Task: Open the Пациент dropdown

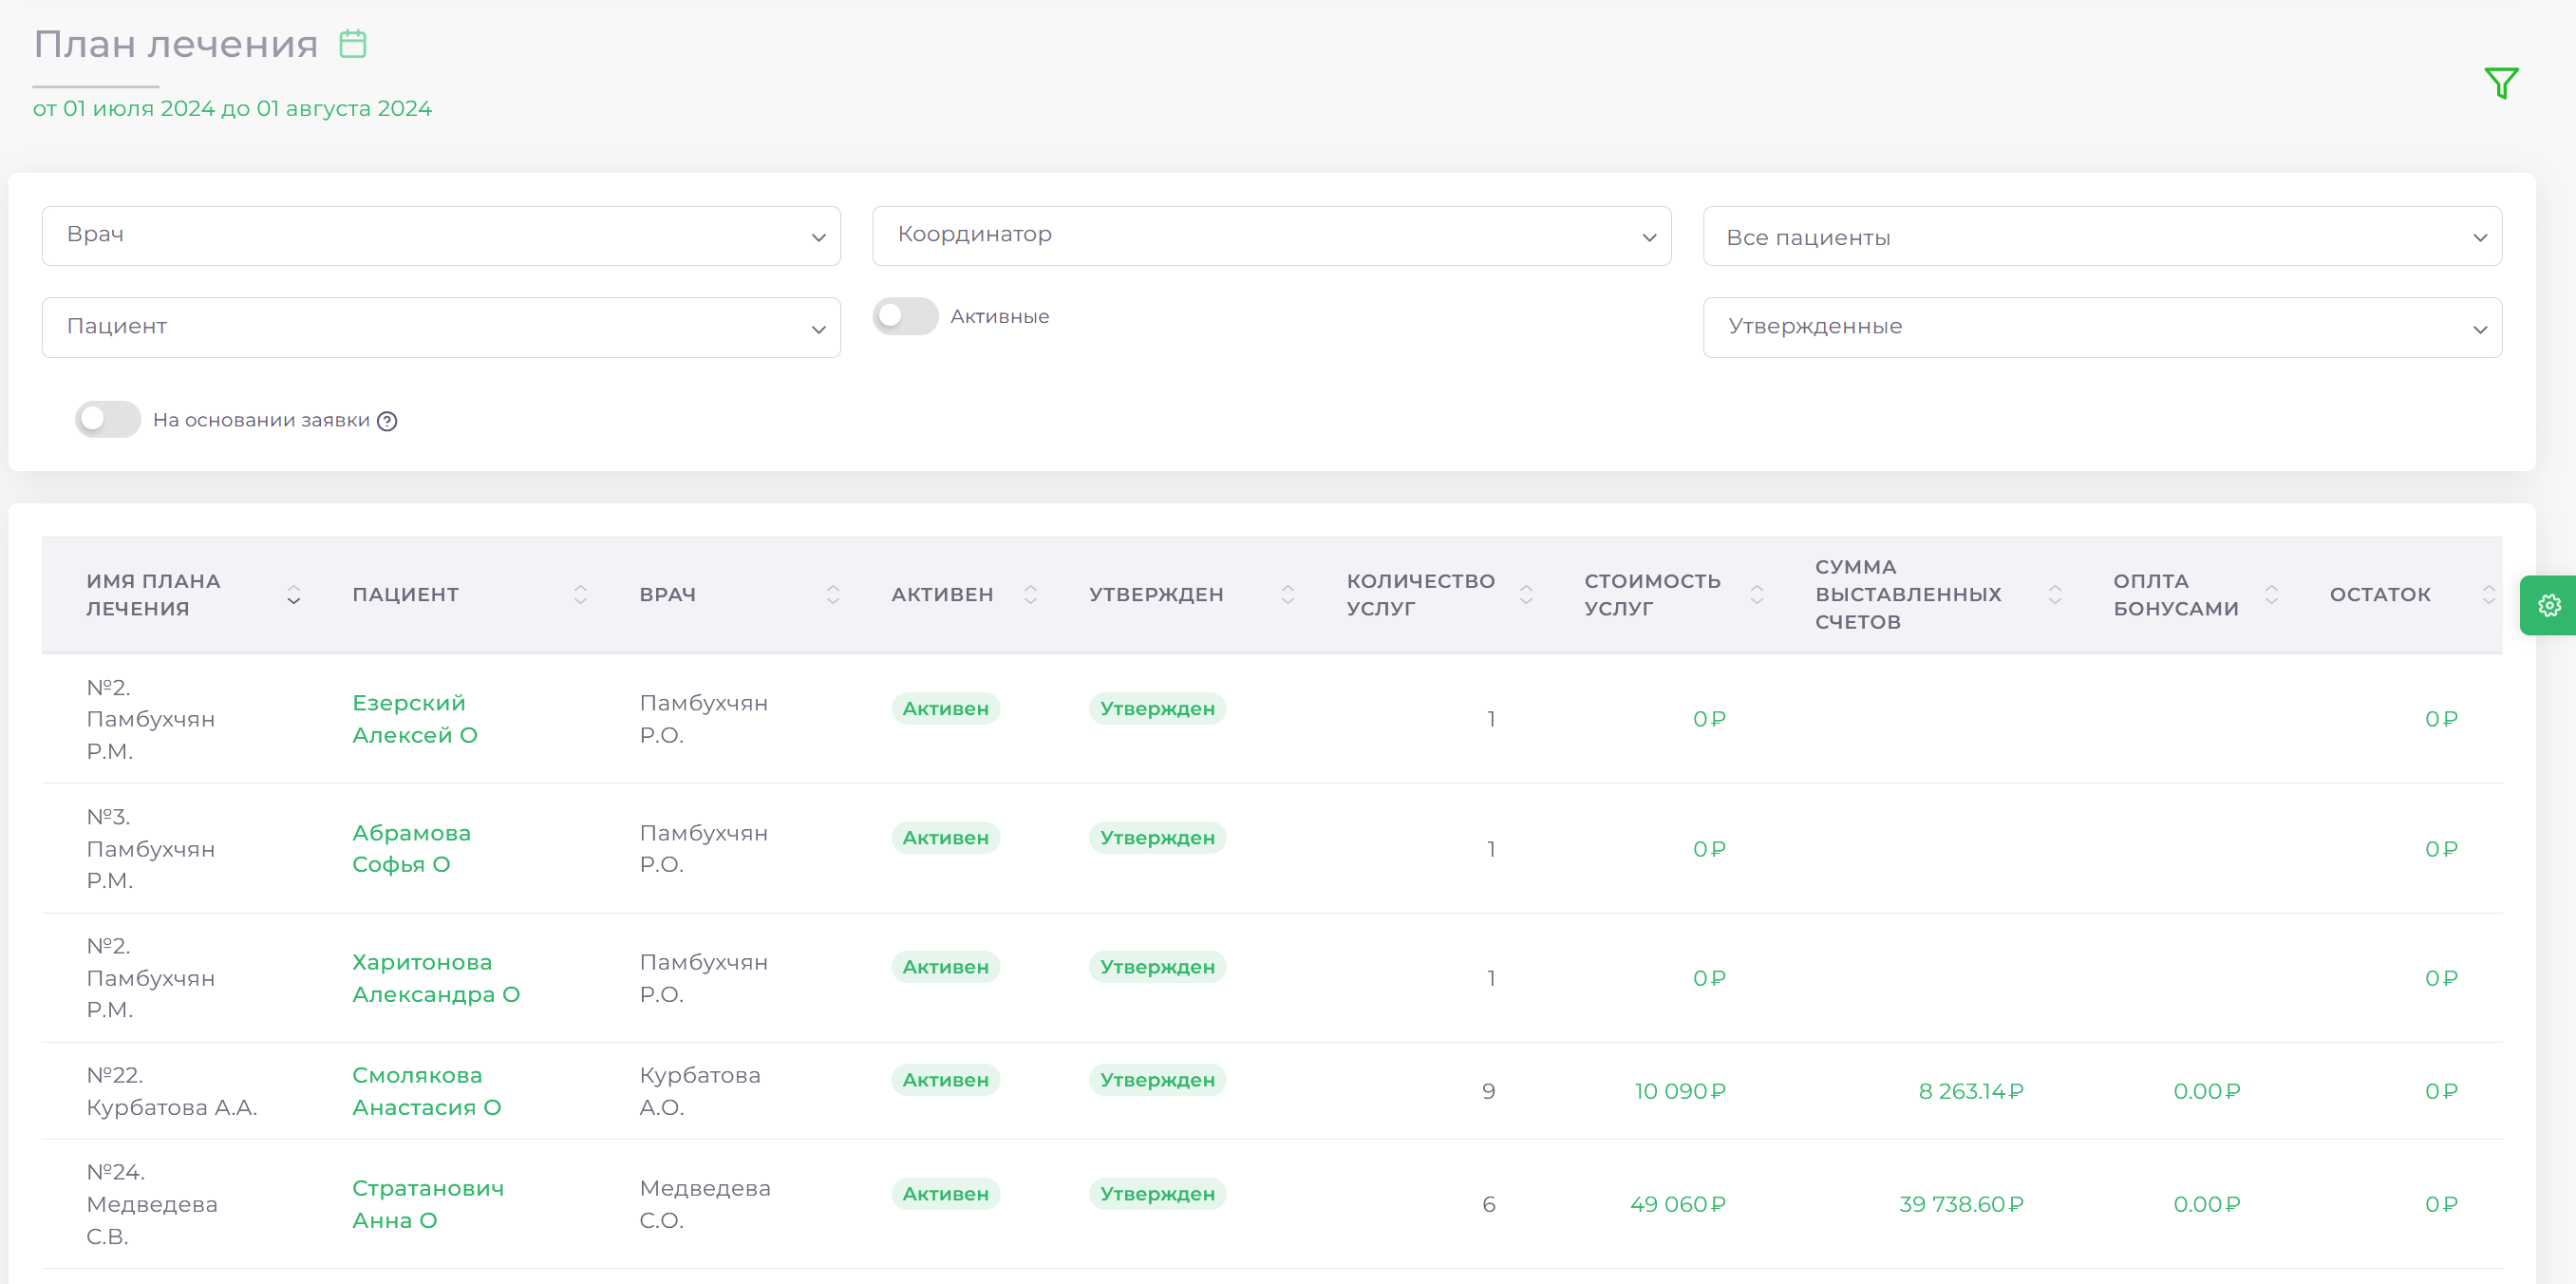Action: (x=441, y=328)
